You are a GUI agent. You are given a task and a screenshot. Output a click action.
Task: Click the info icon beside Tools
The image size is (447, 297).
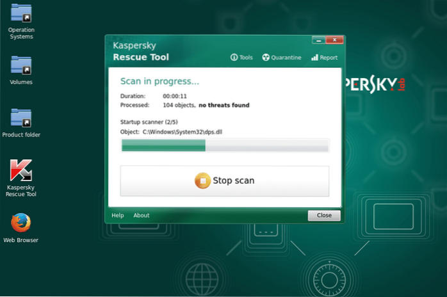(x=234, y=58)
